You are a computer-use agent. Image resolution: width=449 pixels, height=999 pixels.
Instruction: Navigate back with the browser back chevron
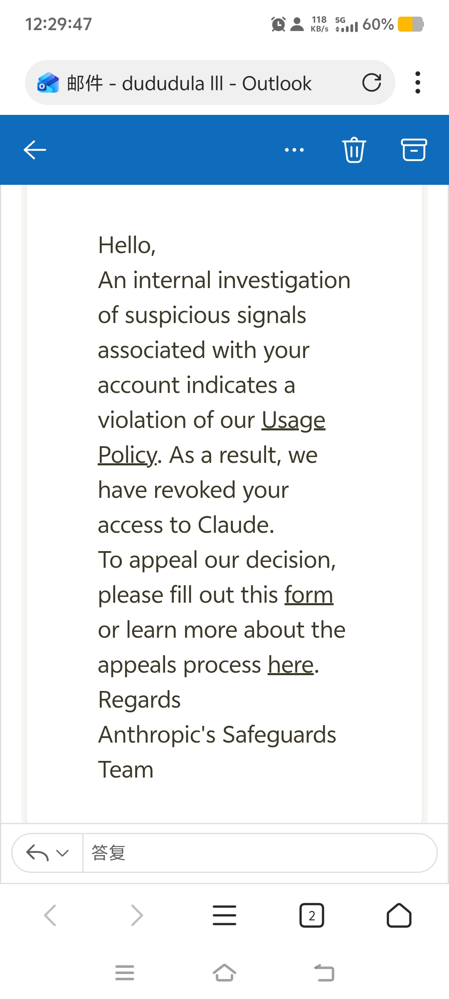[x=50, y=916]
